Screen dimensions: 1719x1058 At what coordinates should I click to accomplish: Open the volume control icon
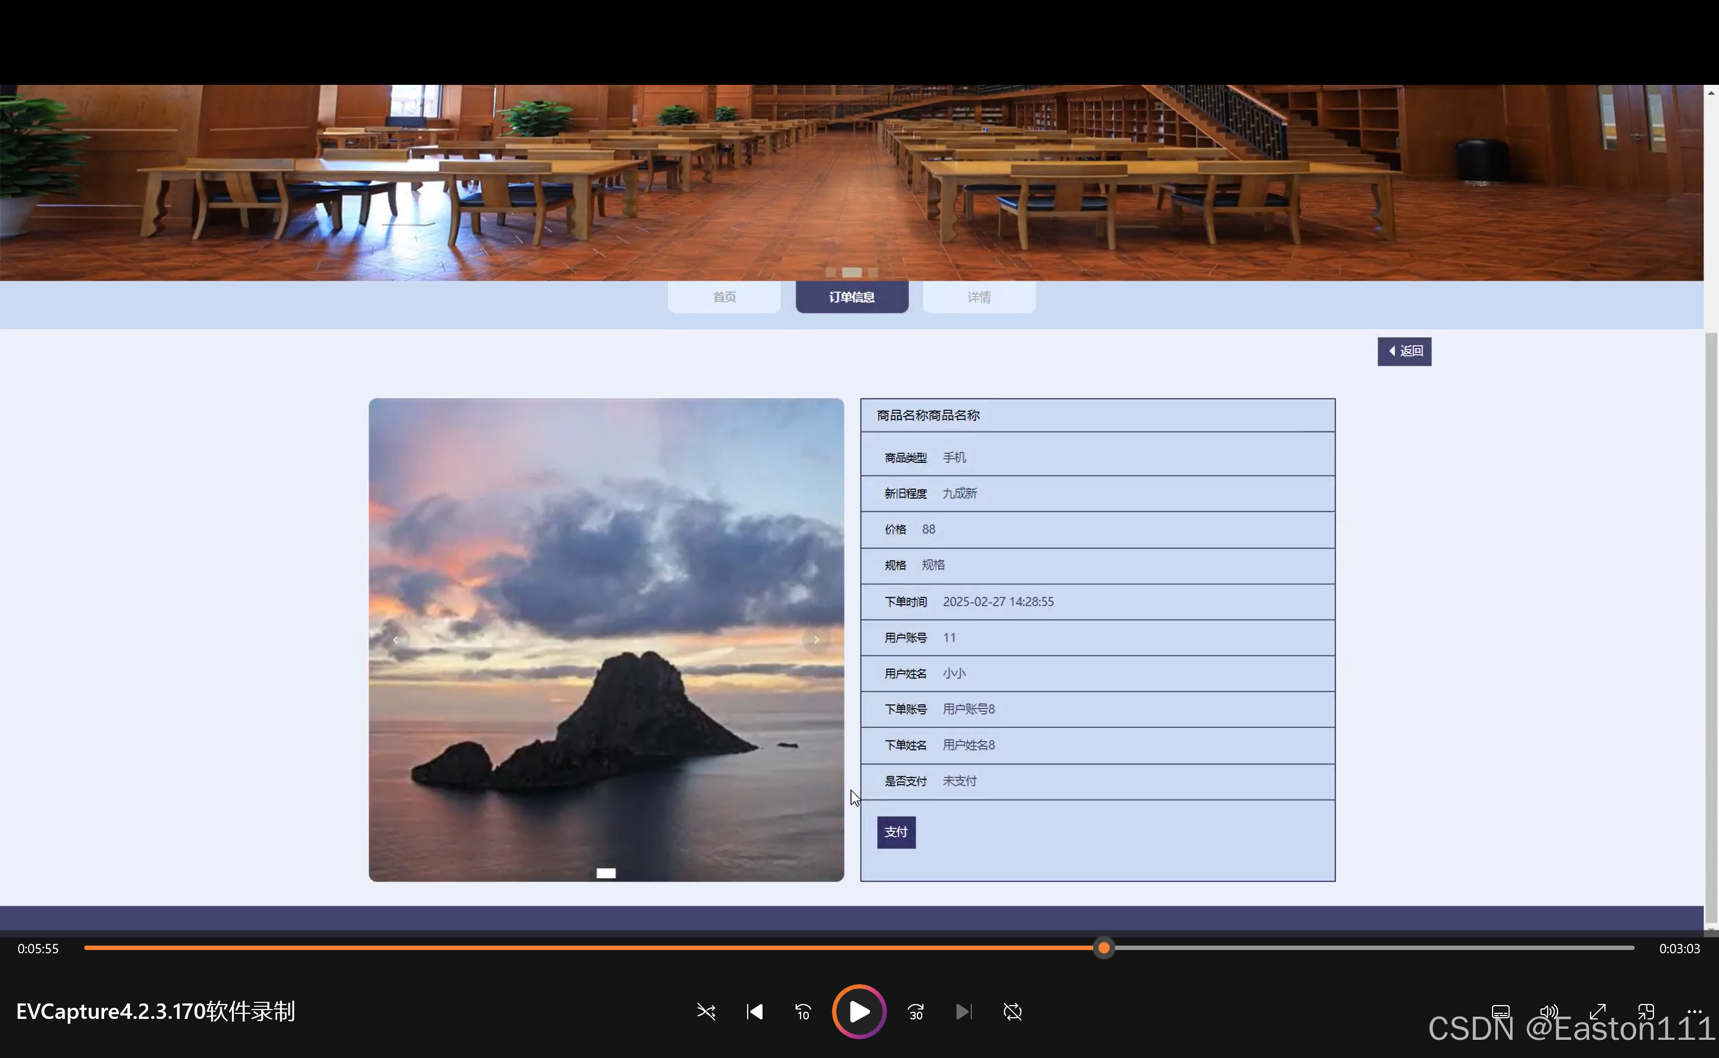point(1548,1011)
